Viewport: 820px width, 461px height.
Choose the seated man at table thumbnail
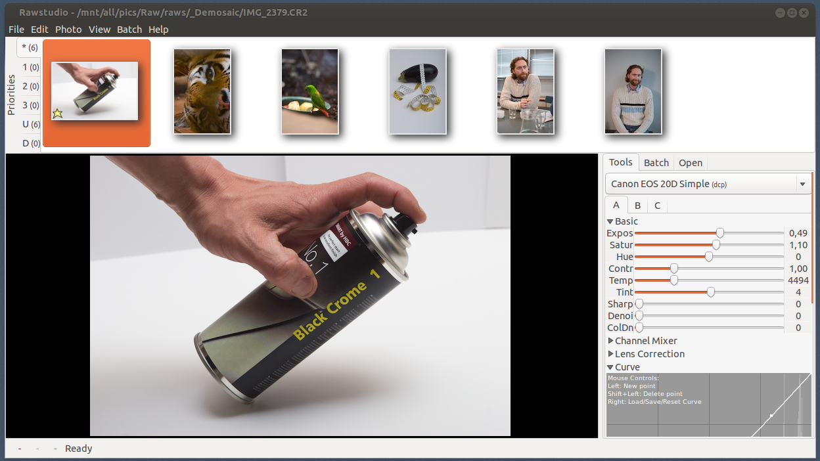coord(525,91)
